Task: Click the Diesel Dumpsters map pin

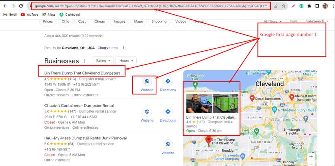Action: (252, 98)
